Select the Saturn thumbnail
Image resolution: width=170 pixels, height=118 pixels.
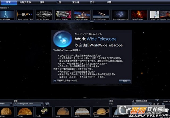pyautogui.click(x=101, y=112)
